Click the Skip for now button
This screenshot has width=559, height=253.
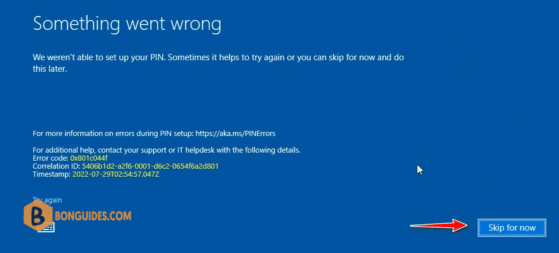tap(512, 228)
